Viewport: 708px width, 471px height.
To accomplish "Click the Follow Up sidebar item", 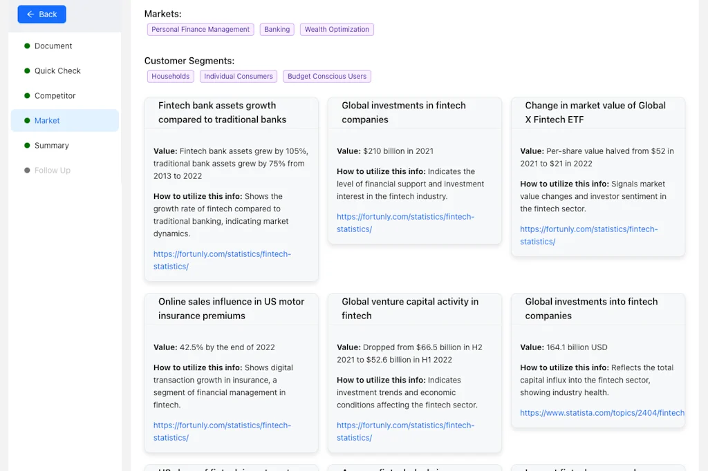I will click(x=53, y=171).
